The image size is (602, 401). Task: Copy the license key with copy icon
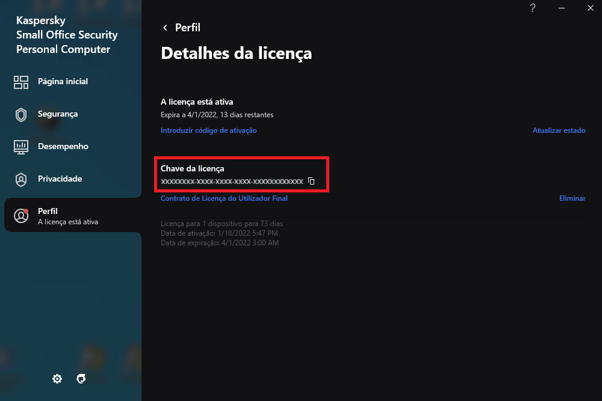click(x=311, y=181)
